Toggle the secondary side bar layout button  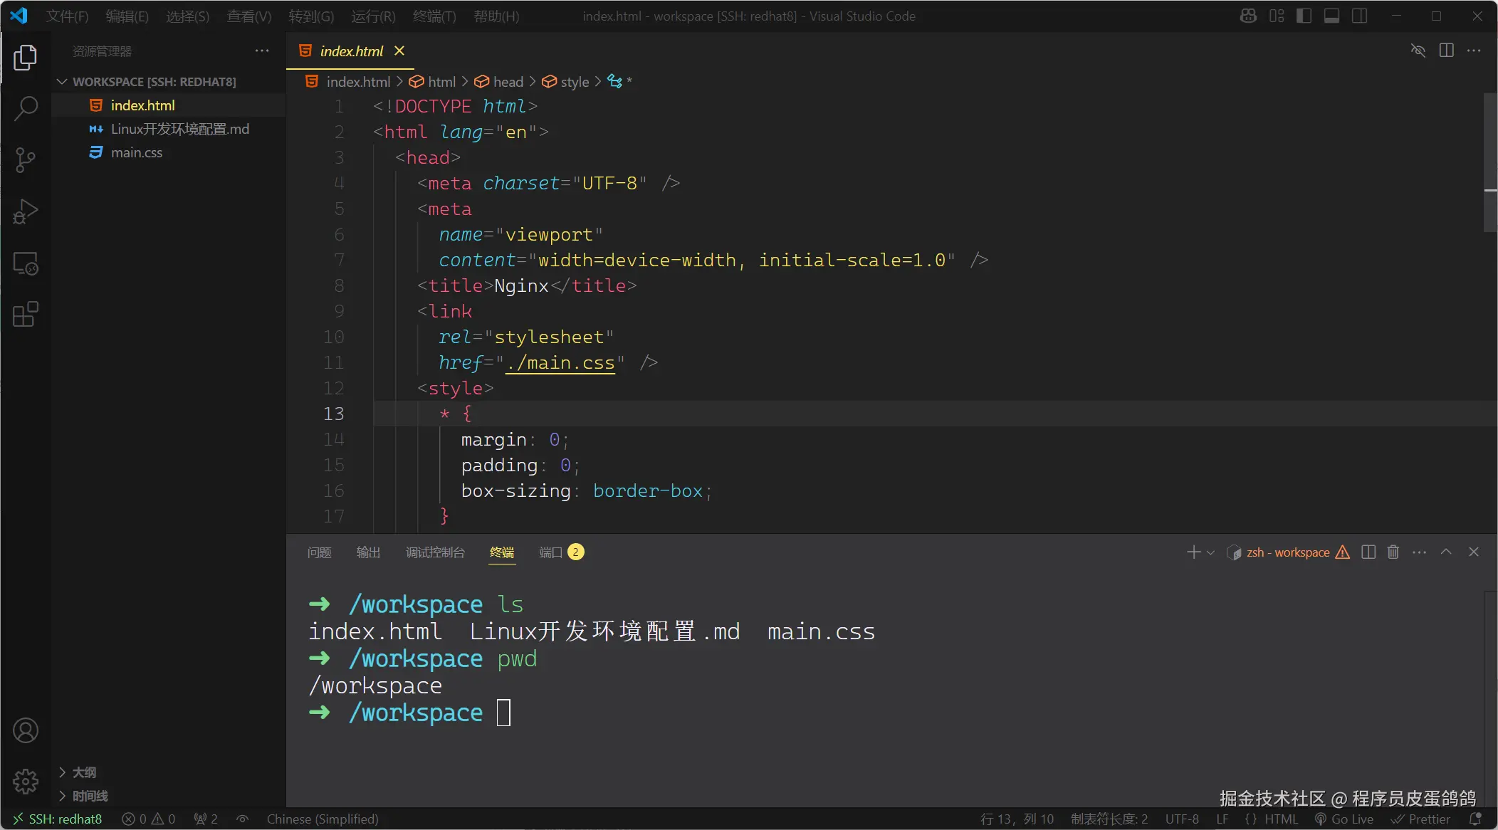tap(1359, 16)
